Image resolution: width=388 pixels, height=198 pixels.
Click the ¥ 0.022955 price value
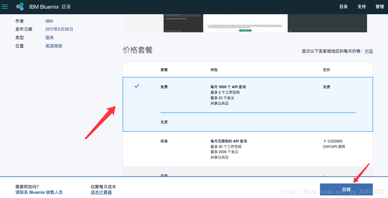pyautogui.click(x=333, y=141)
